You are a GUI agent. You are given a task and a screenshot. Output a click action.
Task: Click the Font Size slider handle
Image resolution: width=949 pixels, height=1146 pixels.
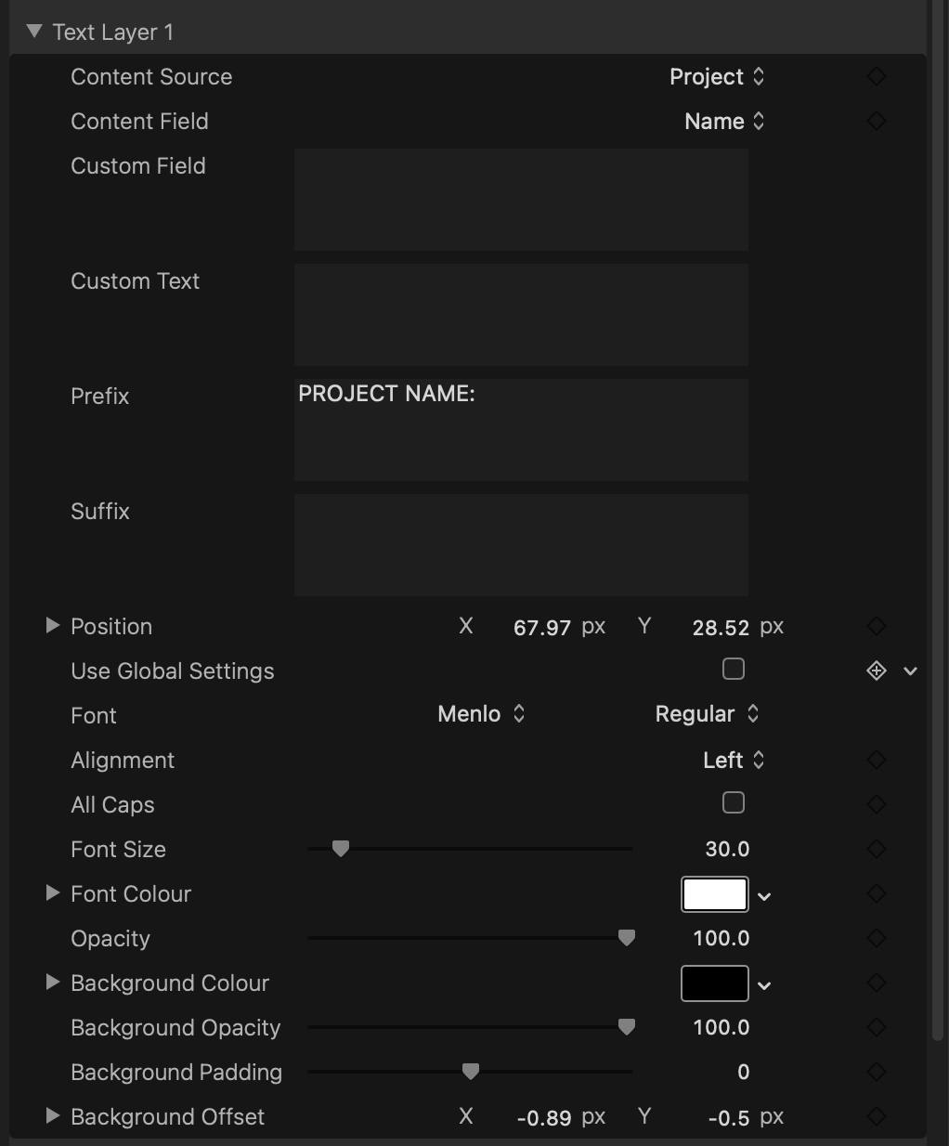pyautogui.click(x=341, y=849)
